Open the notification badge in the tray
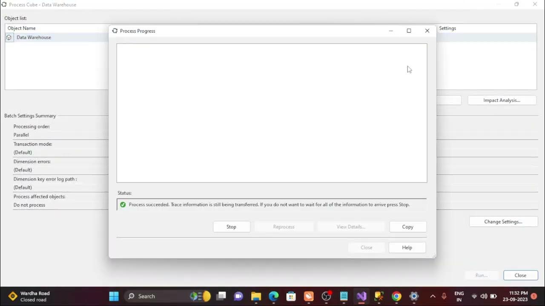 pyautogui.click(x=534, y=296)
